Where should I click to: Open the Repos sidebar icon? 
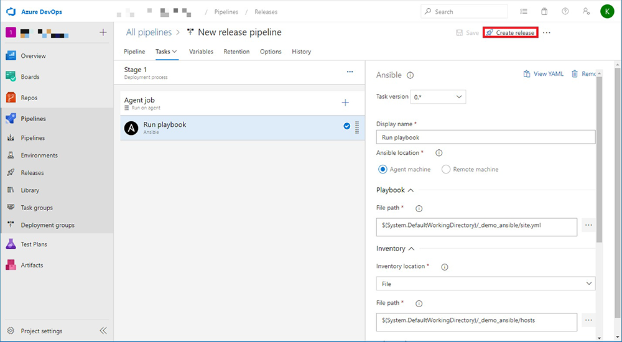click(11, 98)
